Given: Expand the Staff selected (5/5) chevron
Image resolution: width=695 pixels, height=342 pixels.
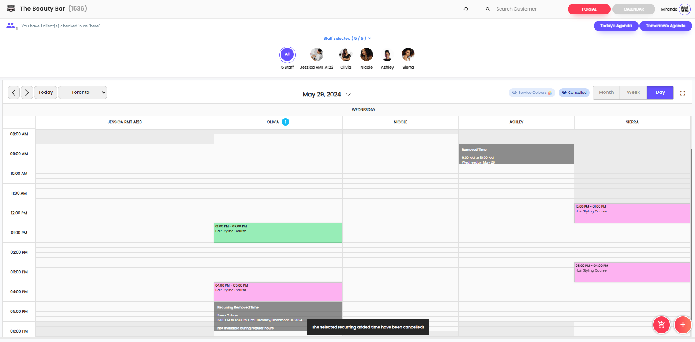Looking at the screenshot, I should click(370, 38).
